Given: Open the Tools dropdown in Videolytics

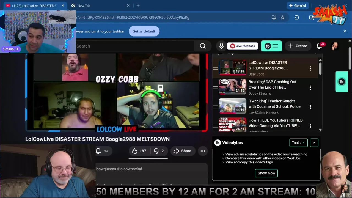Looking at the screenshot, I should coord(298,142).
